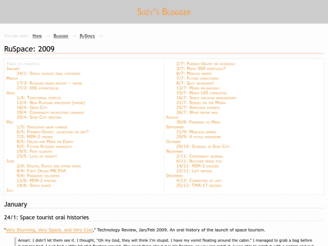328x246 pixels.
Task: Open '8/7: Quit whinging!' entry
Action: tap(195, 83)
